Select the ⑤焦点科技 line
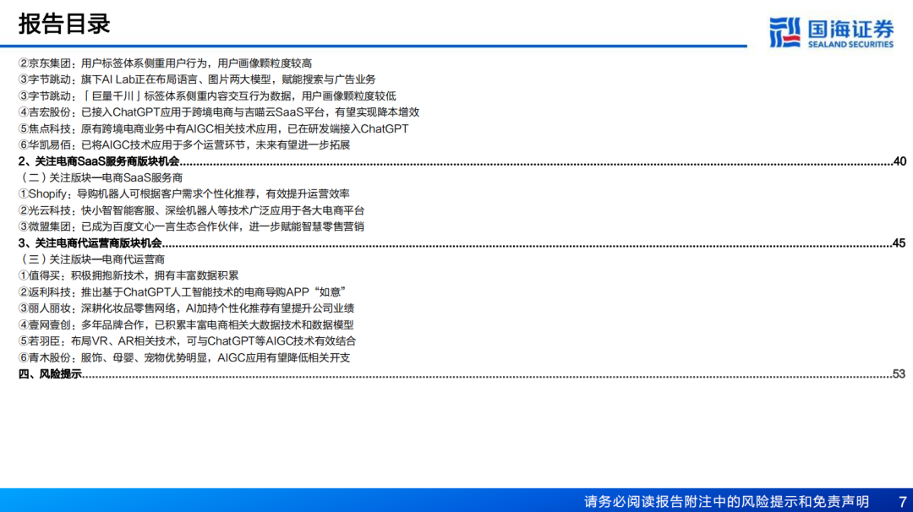 click(213, 128)
